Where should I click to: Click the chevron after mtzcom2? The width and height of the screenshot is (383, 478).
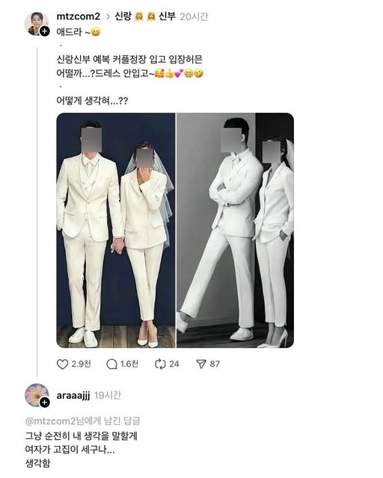[x=108, y=16]
